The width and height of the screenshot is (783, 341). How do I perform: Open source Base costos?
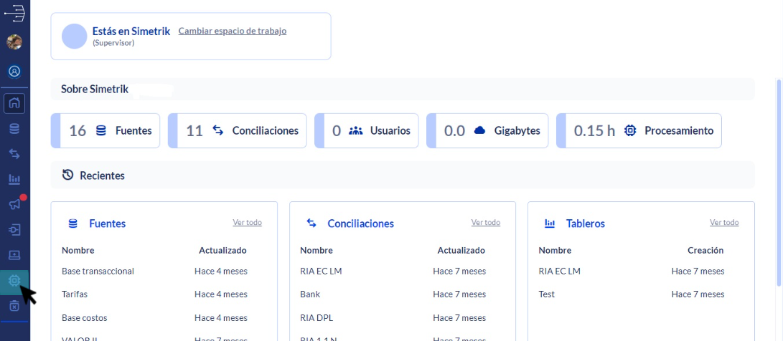pyautogui.click(x=85, y=317)
